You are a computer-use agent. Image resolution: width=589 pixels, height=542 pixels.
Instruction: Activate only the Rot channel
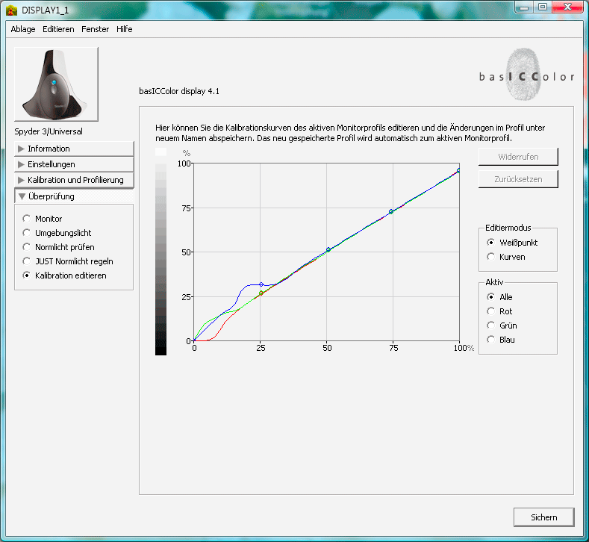point(490,311)
